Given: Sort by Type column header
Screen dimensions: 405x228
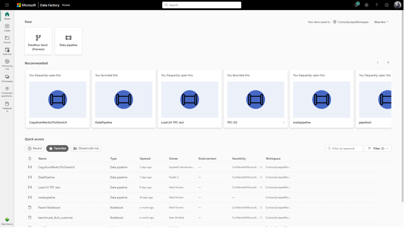Looking at the screenshot, I should click(x=113, y=159).
